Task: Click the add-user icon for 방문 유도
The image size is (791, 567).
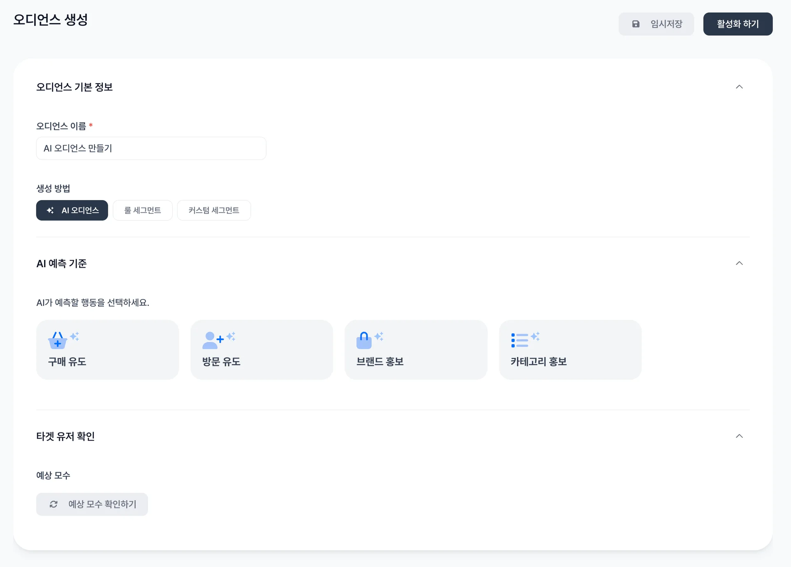Action: click(x=212, y=341)
